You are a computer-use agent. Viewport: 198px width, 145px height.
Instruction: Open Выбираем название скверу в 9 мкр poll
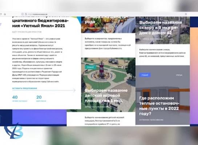click(161, 28)
